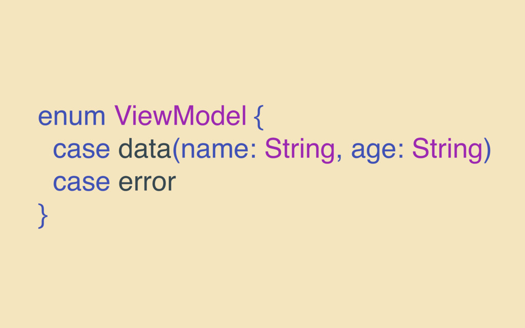Select the error identifier

coord(147,182)
